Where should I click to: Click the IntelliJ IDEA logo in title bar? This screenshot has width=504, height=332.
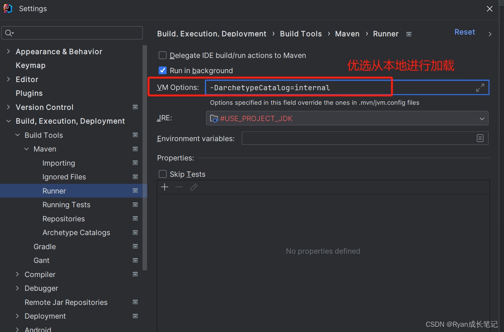[x=8, y=9]
